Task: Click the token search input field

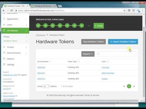Action: 116,54
